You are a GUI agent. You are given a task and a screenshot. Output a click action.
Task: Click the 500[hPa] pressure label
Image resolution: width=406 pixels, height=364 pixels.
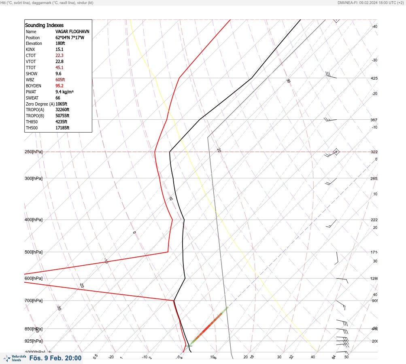pyautogui.click(x=34, y=252)
